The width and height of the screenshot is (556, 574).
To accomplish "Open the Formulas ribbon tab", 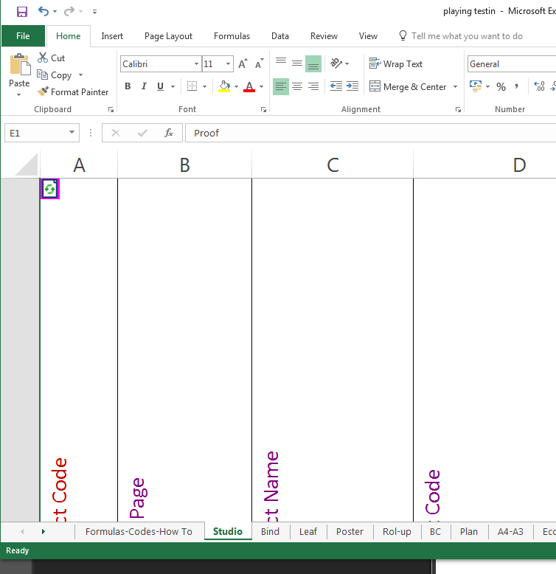I will coord(232,36).
